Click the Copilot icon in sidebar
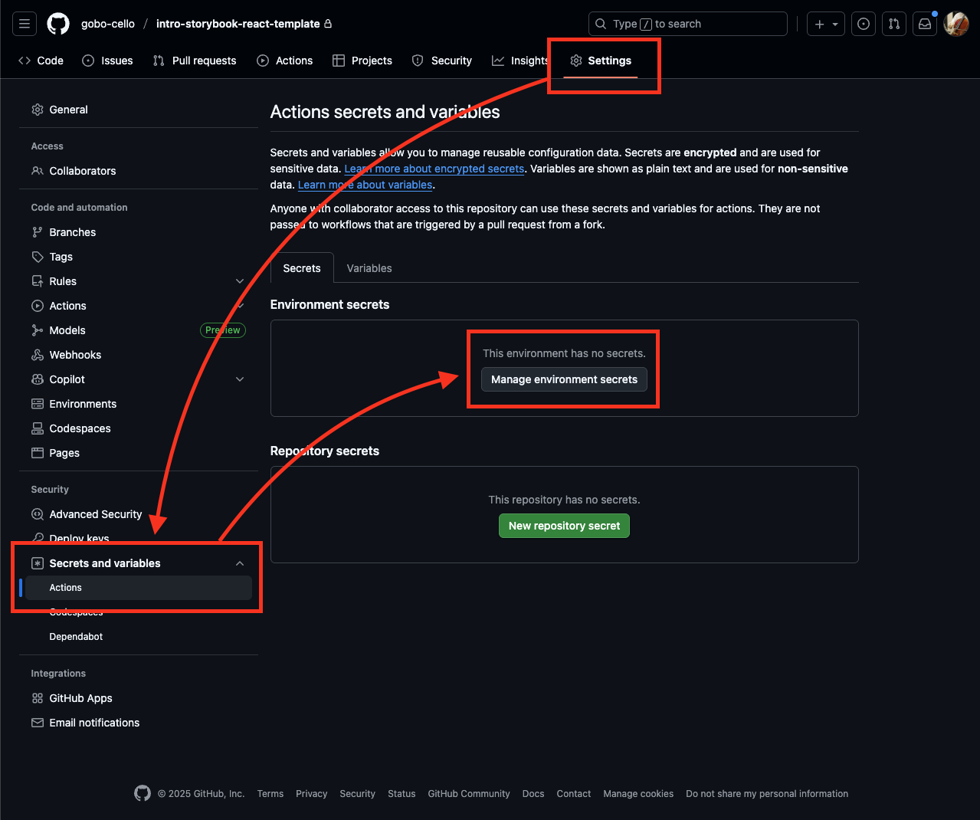Image resolution: width=980 pixels, height=820 pixels. point(38,379)
